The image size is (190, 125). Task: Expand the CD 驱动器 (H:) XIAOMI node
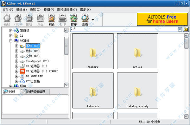[16, 71]
